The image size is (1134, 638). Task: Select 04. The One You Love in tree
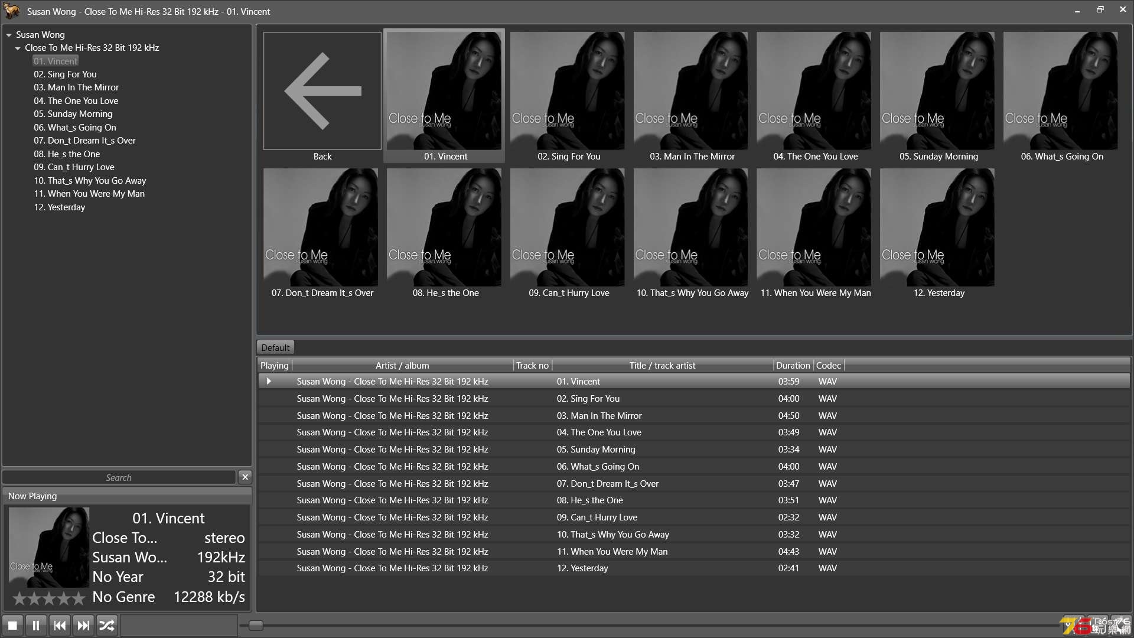[x=76, y=101]
